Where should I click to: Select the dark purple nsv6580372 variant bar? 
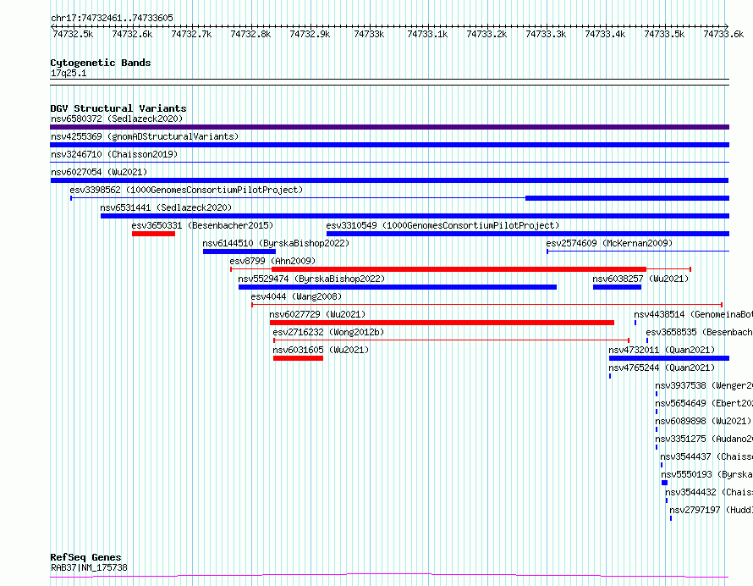click(389, 127)
